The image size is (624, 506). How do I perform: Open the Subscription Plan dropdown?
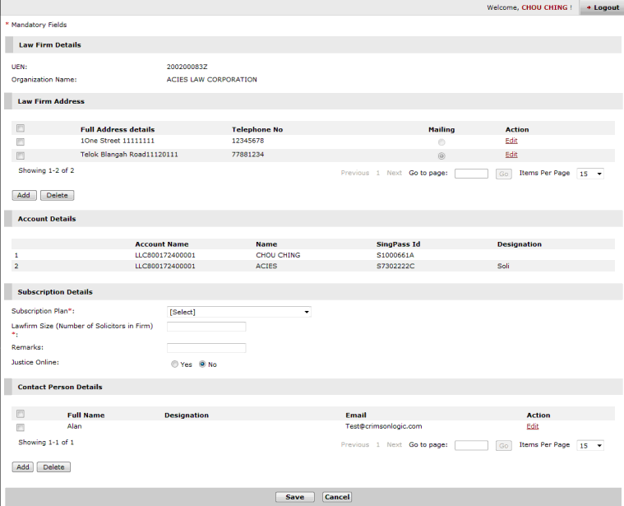click(x=238, y=312)
